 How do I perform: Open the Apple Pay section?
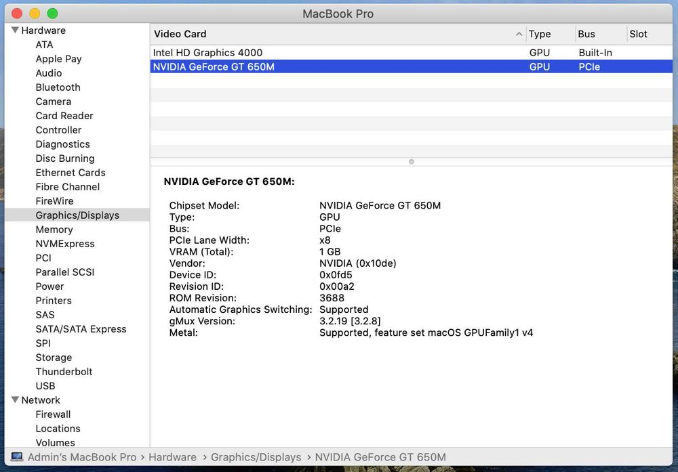pos(58,59)
